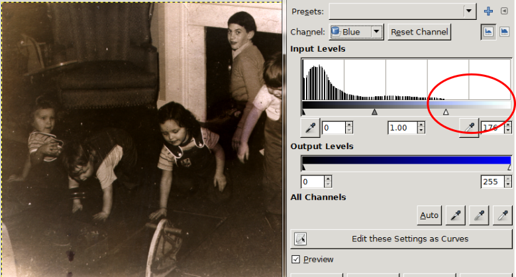Image resolution: width=516 pixels, height=277 pixels.
Task: Click the white input level slider triangle
Action: tap(446, 113)
